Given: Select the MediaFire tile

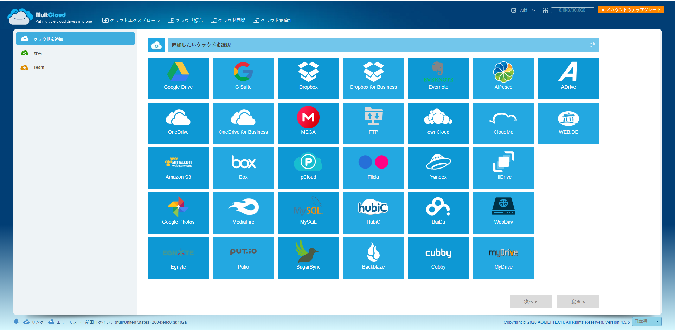Looking at the screenshot, I should 243,213.
